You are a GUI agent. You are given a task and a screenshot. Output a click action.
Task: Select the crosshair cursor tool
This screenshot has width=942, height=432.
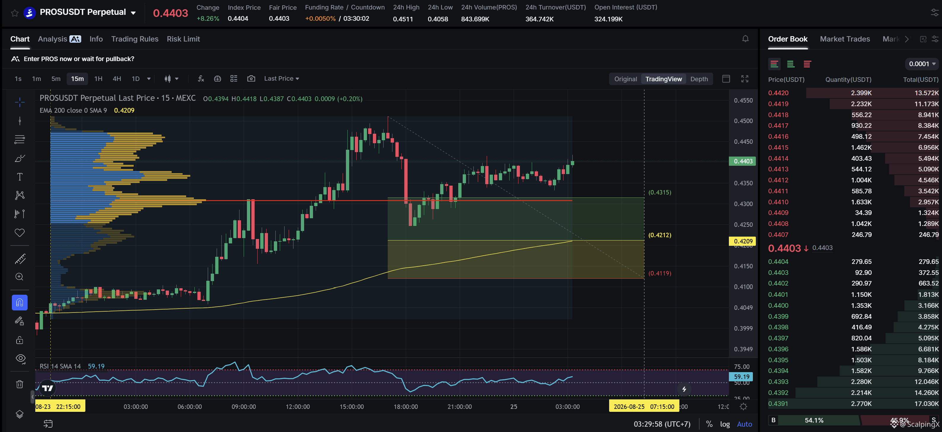click(x=20, y=102)
